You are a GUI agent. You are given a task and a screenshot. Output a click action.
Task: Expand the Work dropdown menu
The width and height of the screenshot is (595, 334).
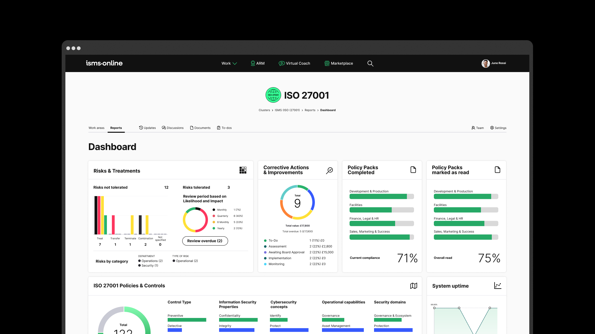pyautogui.click(x=229, y=63)
